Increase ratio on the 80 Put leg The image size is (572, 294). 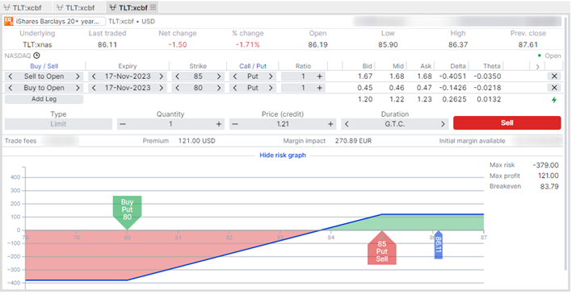pyautogui.click(x=320, y=88)
